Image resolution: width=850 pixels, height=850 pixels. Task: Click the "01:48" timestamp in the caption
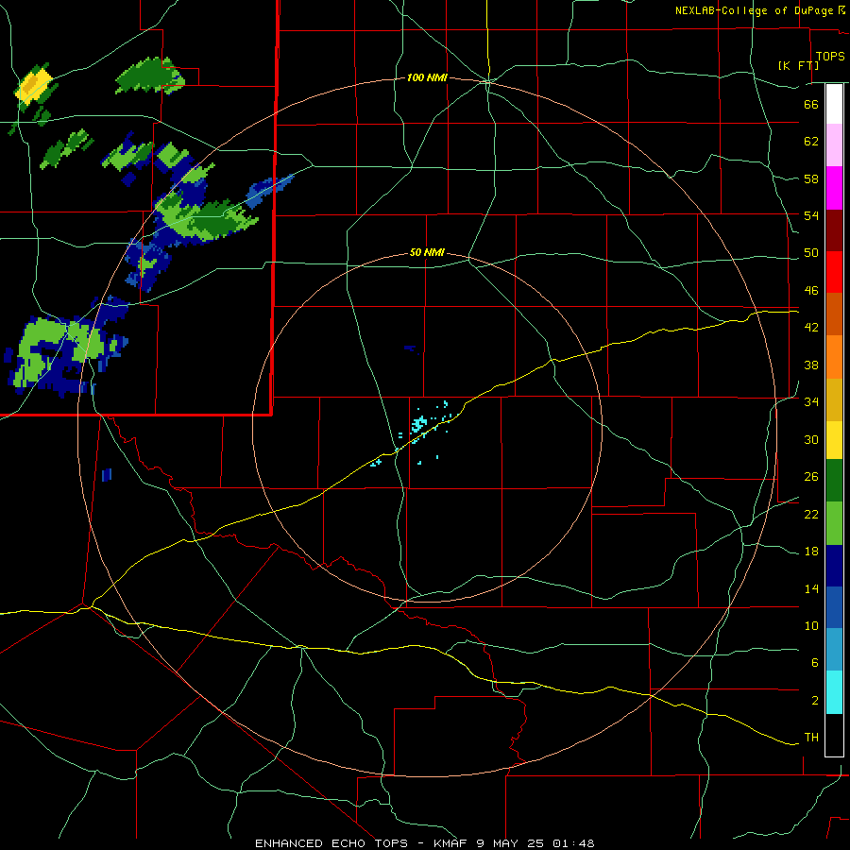[573, 843]
